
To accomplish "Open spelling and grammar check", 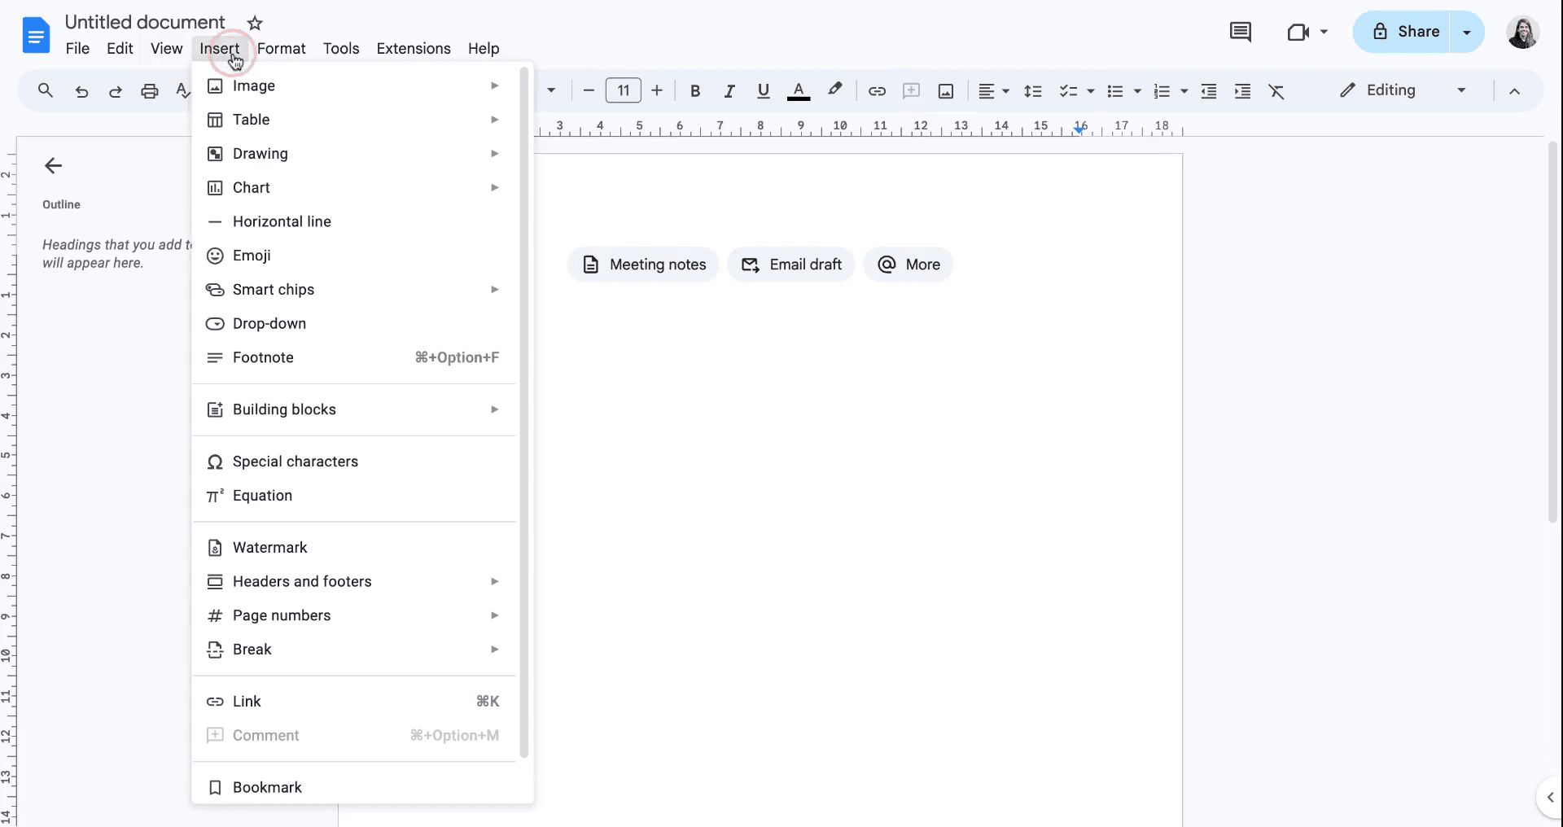I will [182, 90].
